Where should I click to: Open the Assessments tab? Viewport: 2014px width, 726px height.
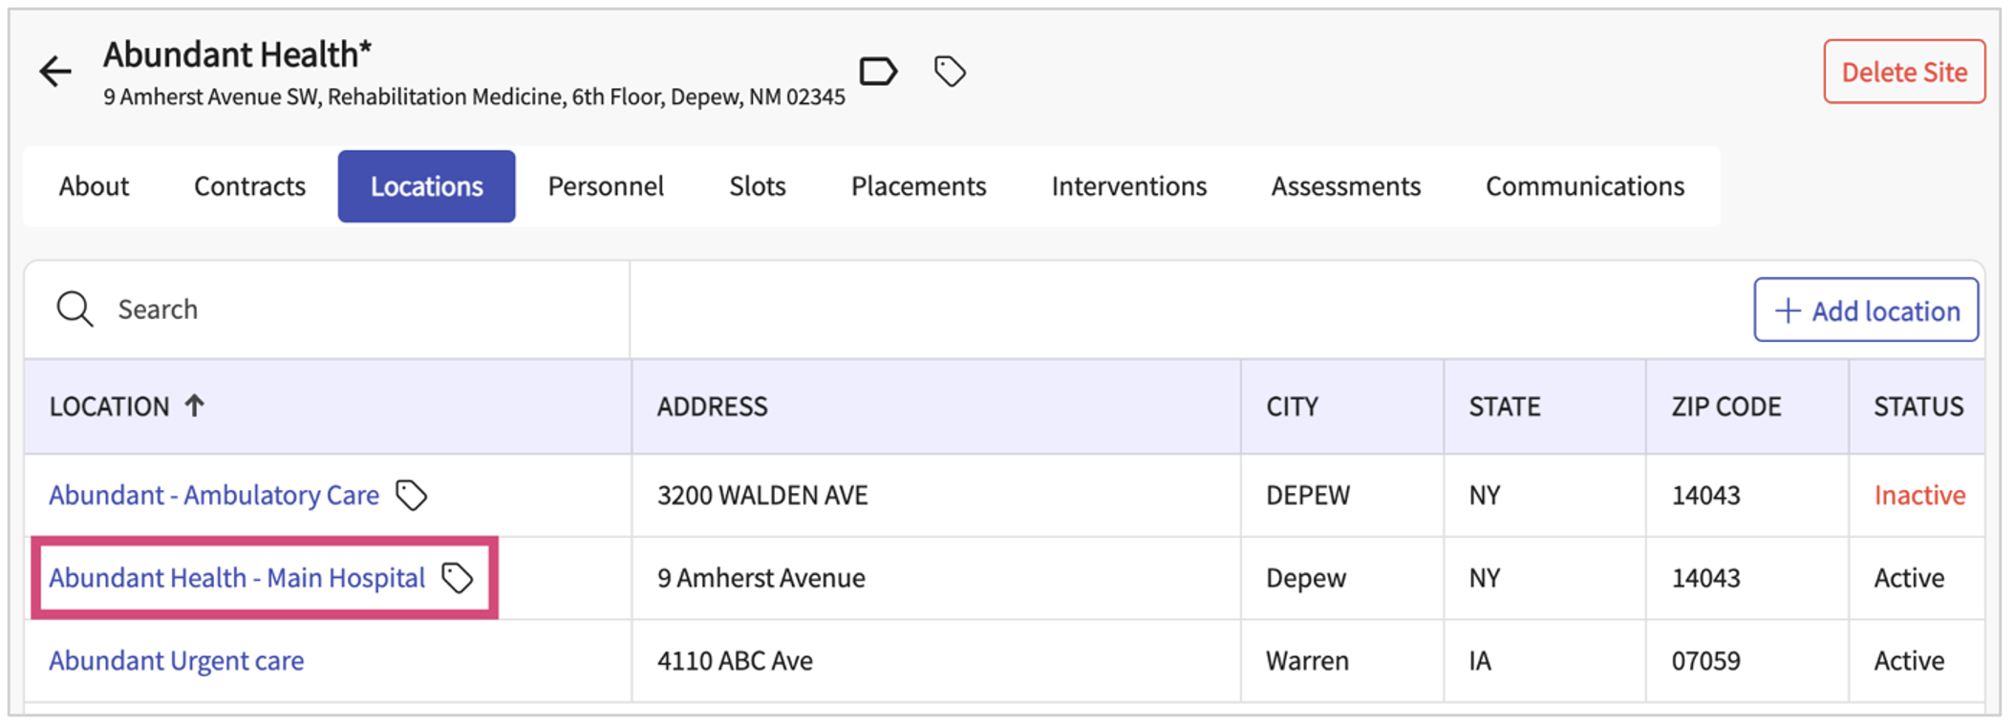coord(1345,186)
